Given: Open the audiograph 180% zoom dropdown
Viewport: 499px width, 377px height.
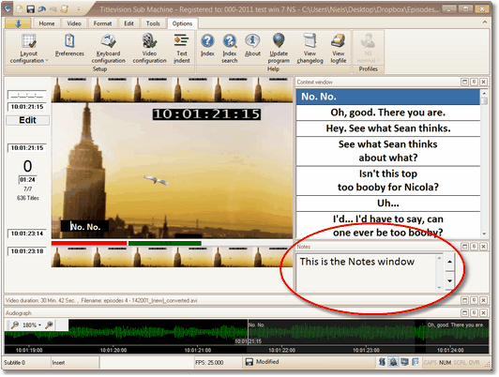Looking at the screenshot, I should coord(39,325).
